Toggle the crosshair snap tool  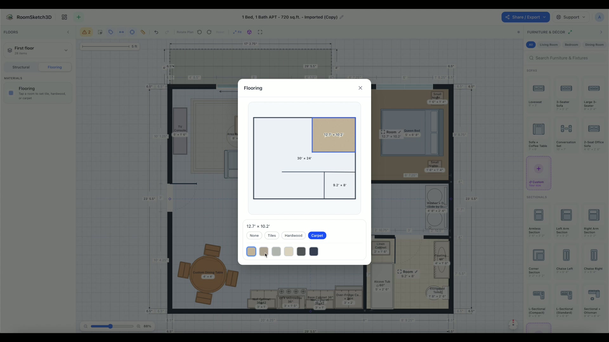pos(132,32)
